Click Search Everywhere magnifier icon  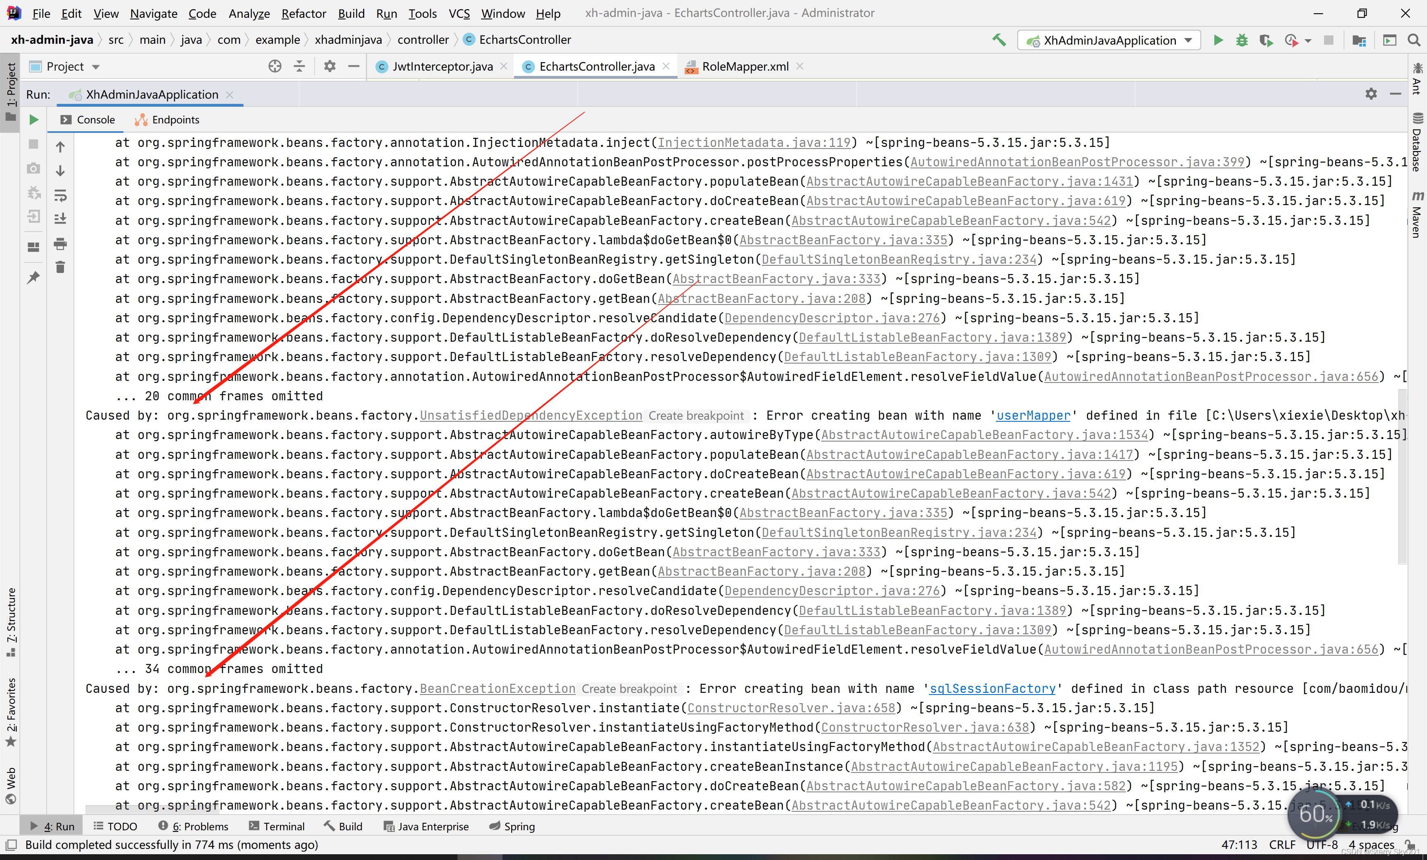(x=1414, y=40)
